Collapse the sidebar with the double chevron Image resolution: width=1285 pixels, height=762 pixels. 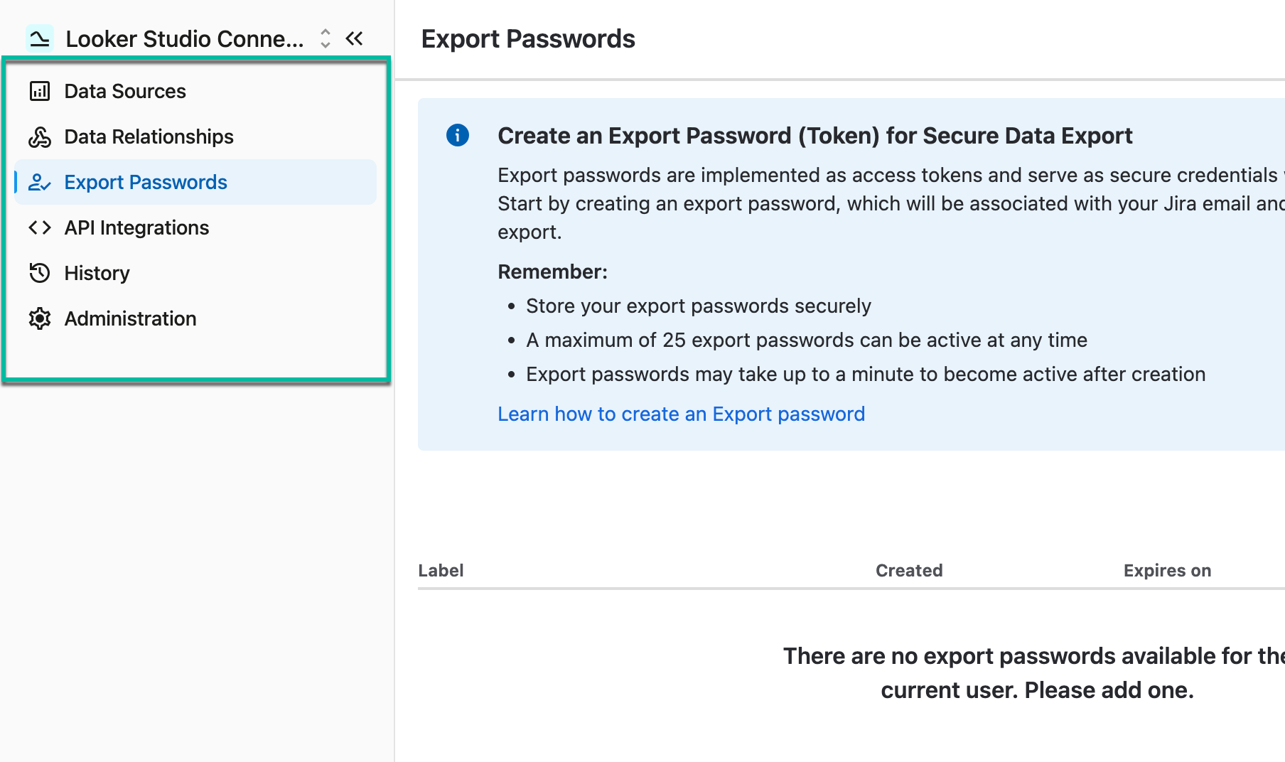tap(354, 38)
